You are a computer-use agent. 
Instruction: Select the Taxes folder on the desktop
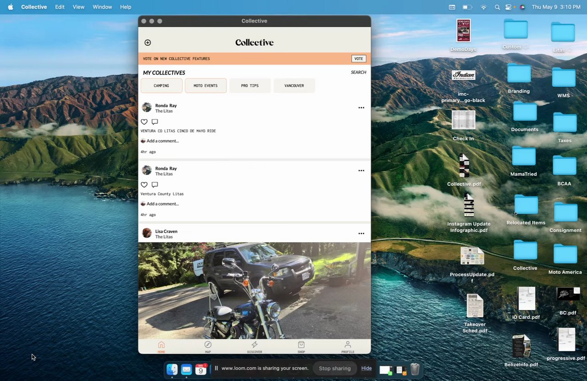click(565, 127)
